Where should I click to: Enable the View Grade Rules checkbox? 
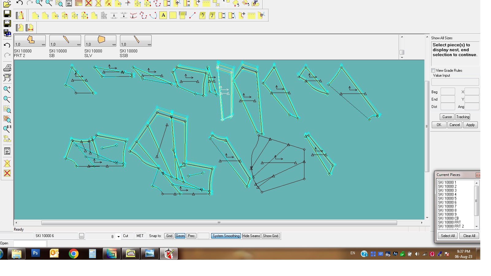[x=433, y=71]
